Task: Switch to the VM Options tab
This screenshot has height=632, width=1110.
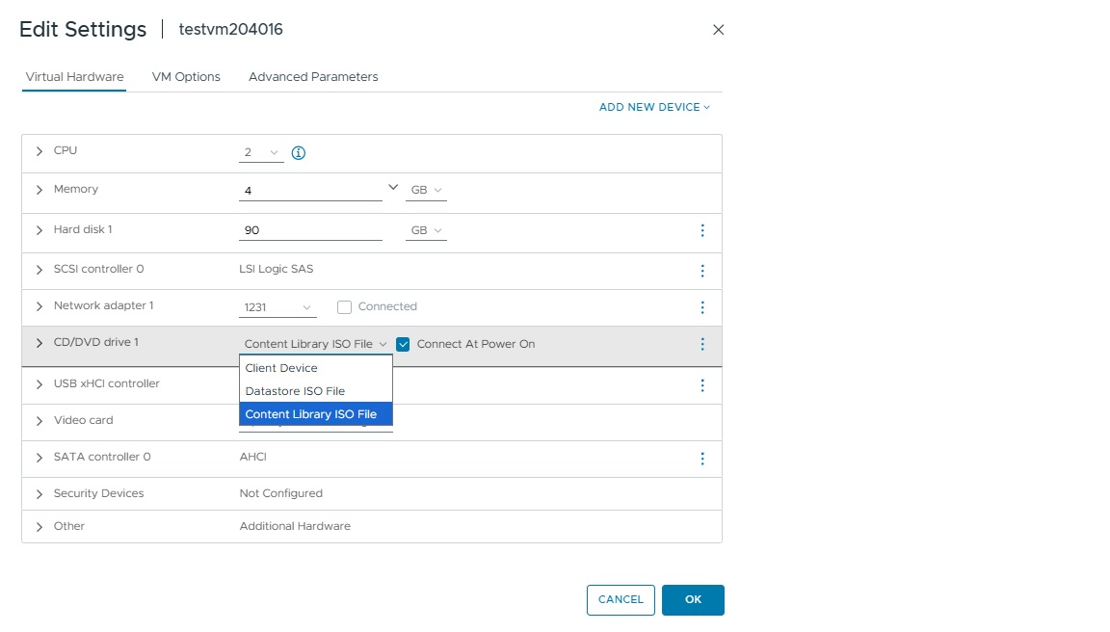Action: click(x=186, y=76)
